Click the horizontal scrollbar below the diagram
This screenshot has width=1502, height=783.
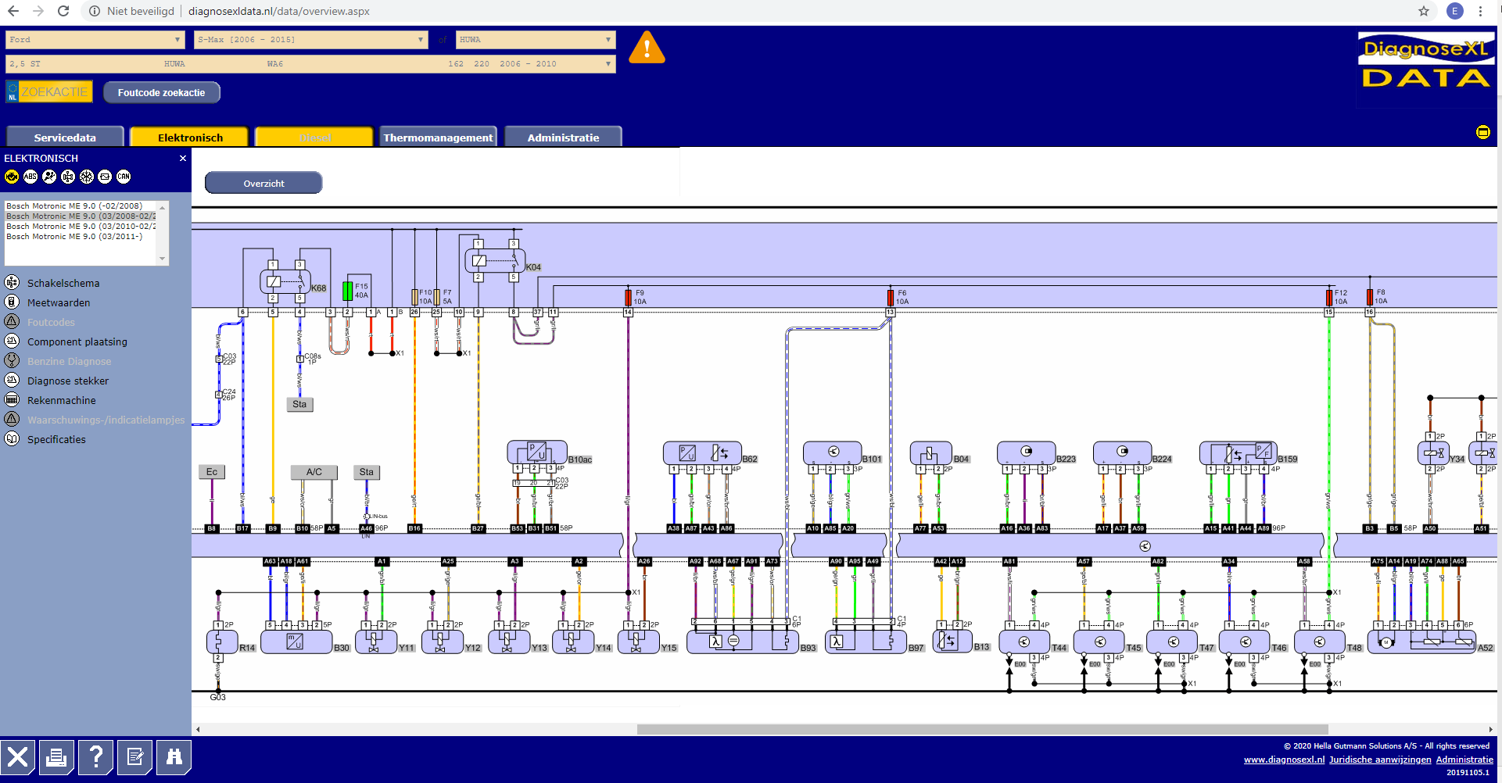click(981, 729)
